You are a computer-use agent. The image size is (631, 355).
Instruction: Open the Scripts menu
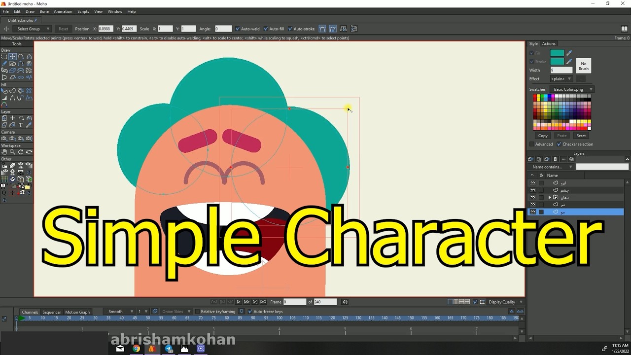(83, 11)
